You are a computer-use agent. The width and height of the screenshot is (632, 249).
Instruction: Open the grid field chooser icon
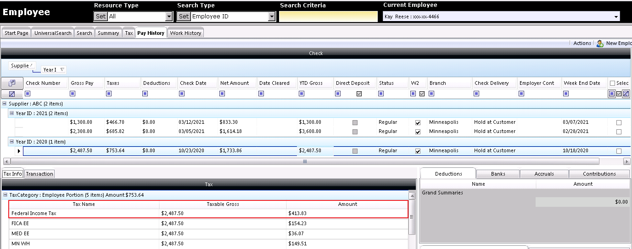pyautogui.click(x=12, y=83)
